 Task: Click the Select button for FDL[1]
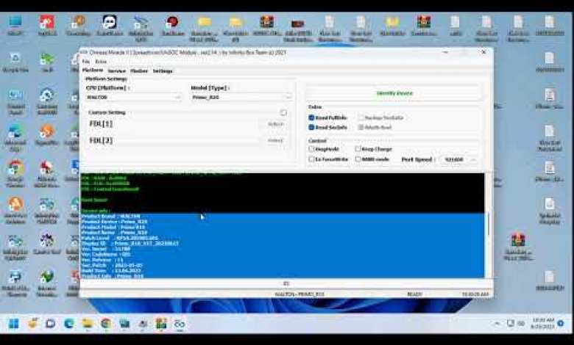pyautogui.click(x=276, y=124)
